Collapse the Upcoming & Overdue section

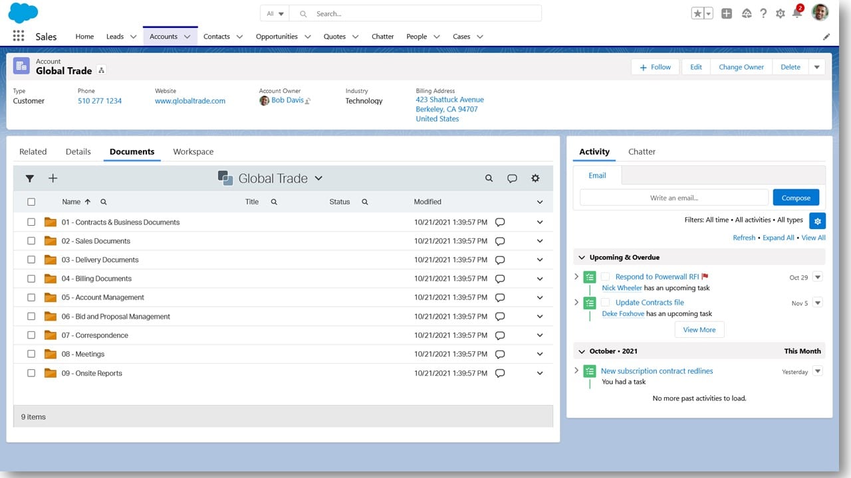pyautogui.click(x=582, y=257)
